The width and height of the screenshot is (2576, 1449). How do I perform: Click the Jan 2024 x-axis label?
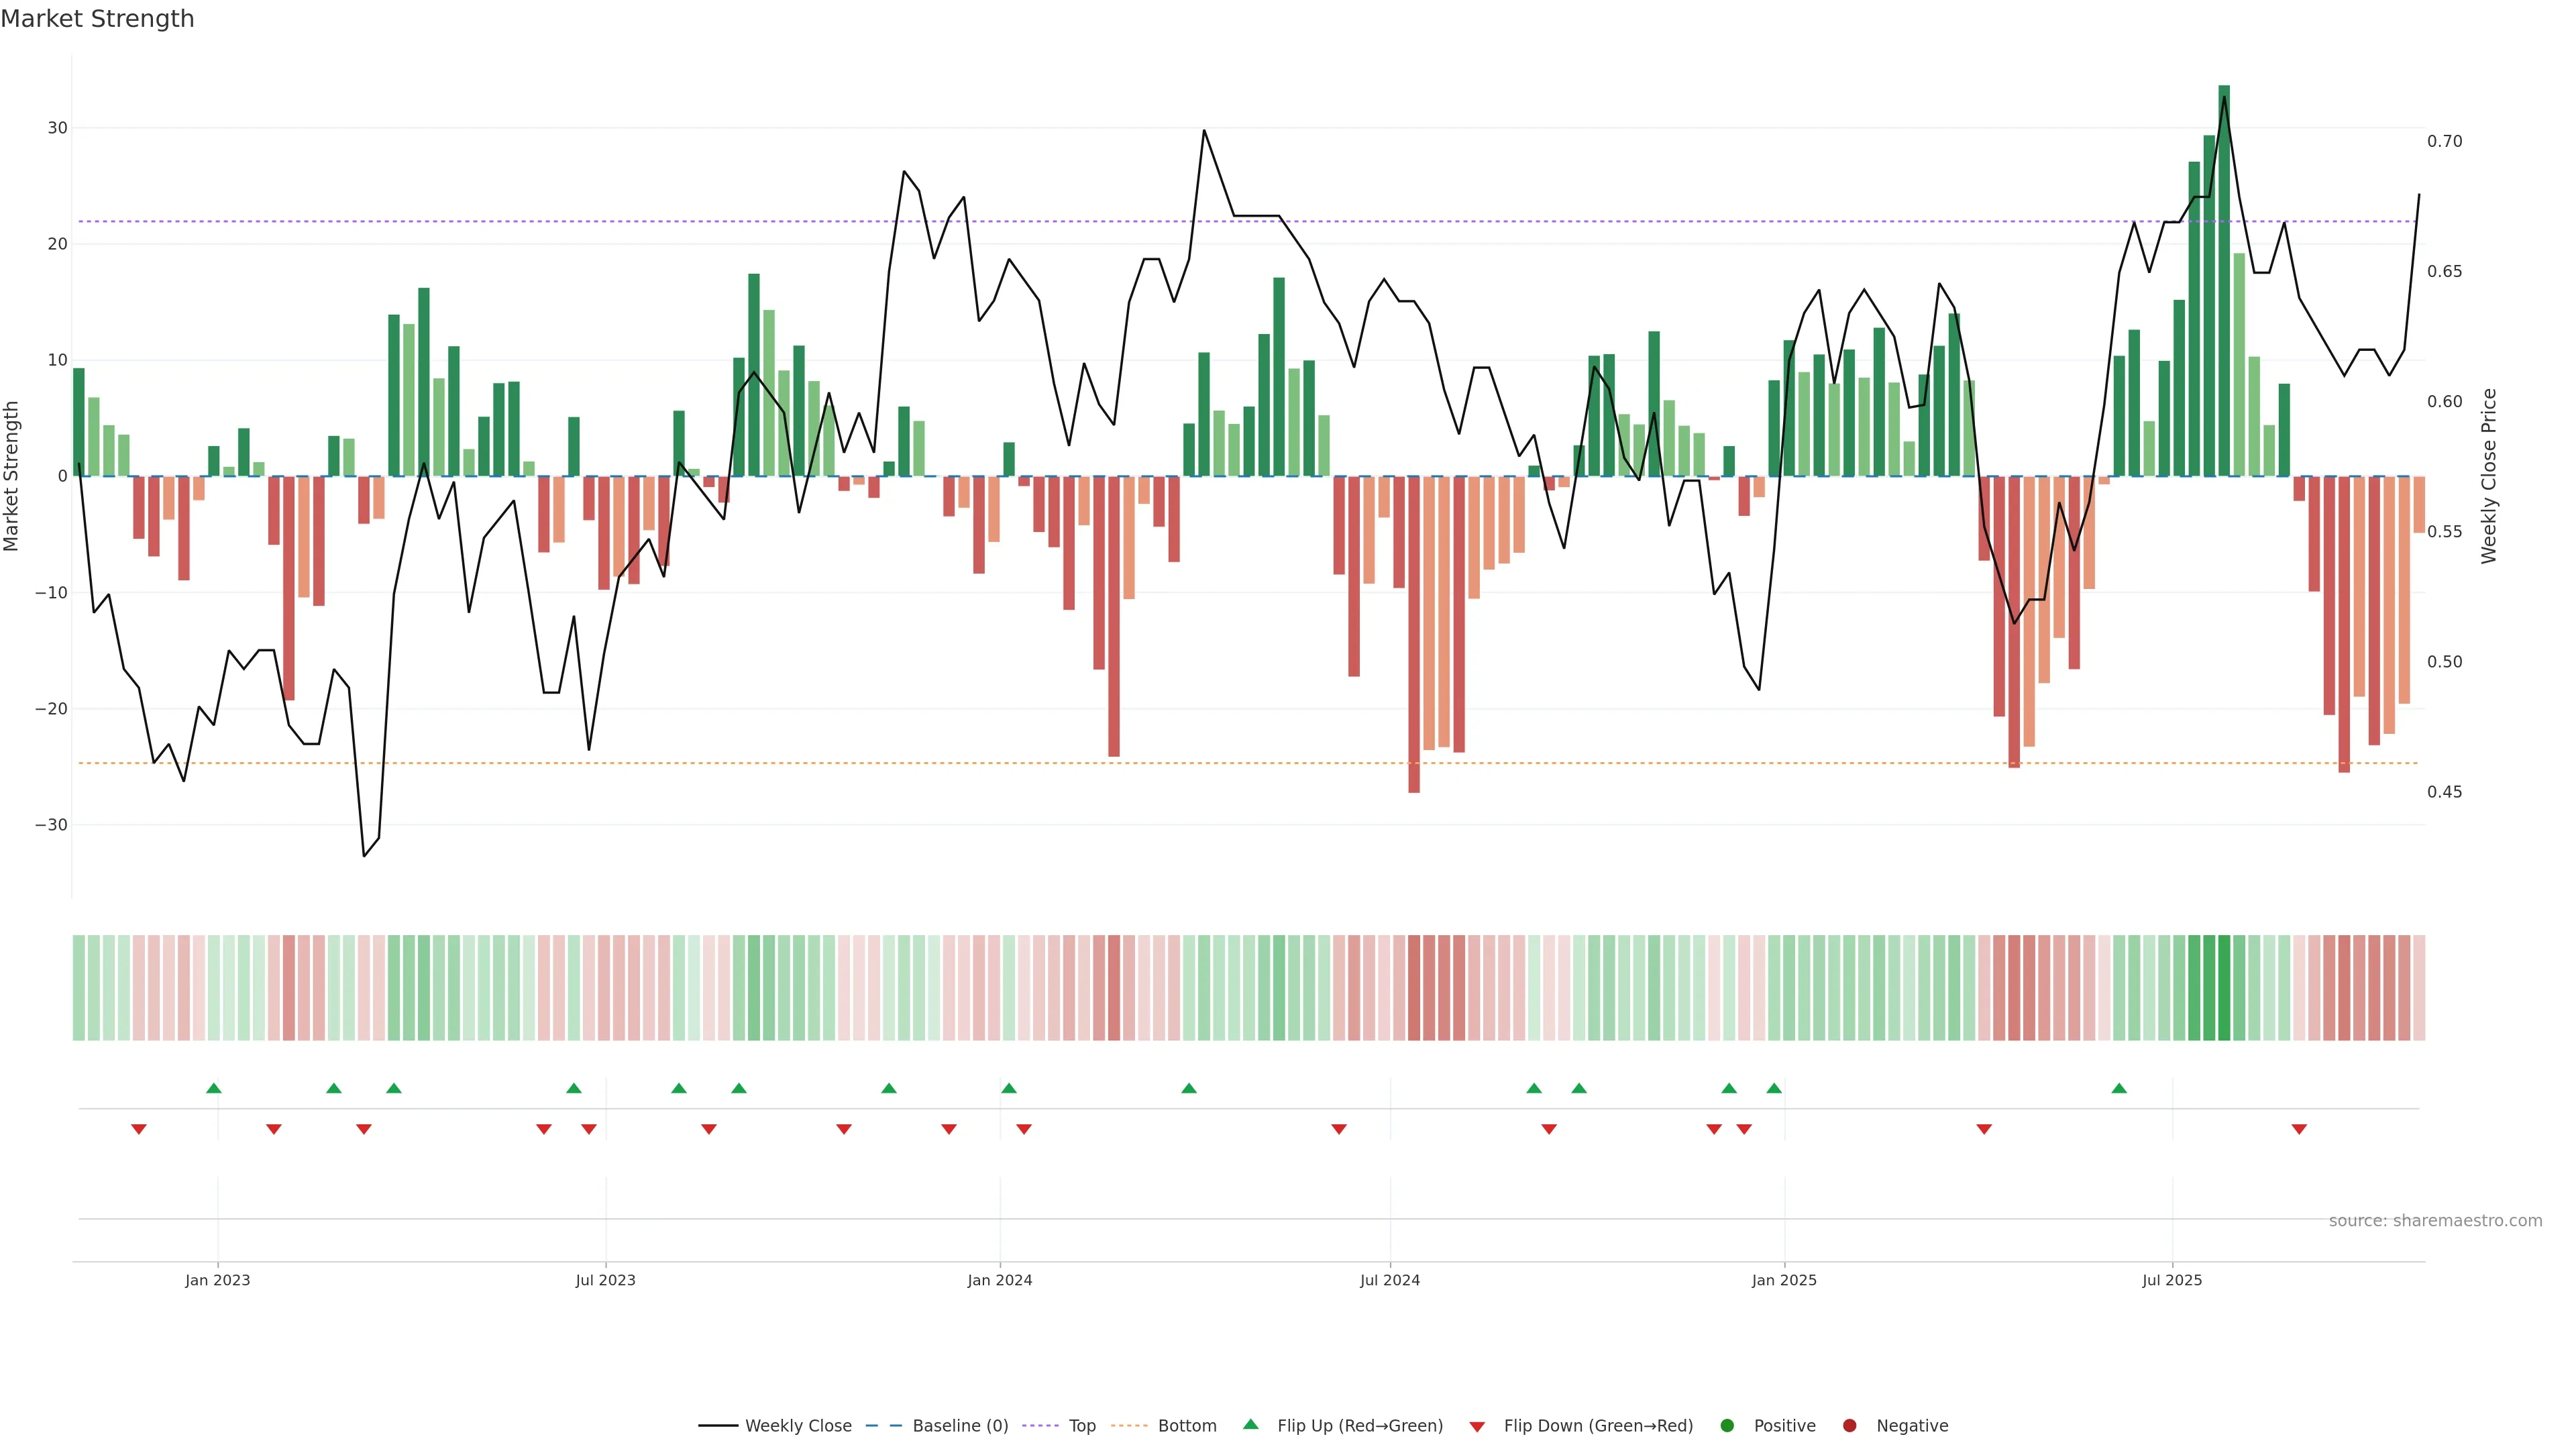coord(1000,1280)
